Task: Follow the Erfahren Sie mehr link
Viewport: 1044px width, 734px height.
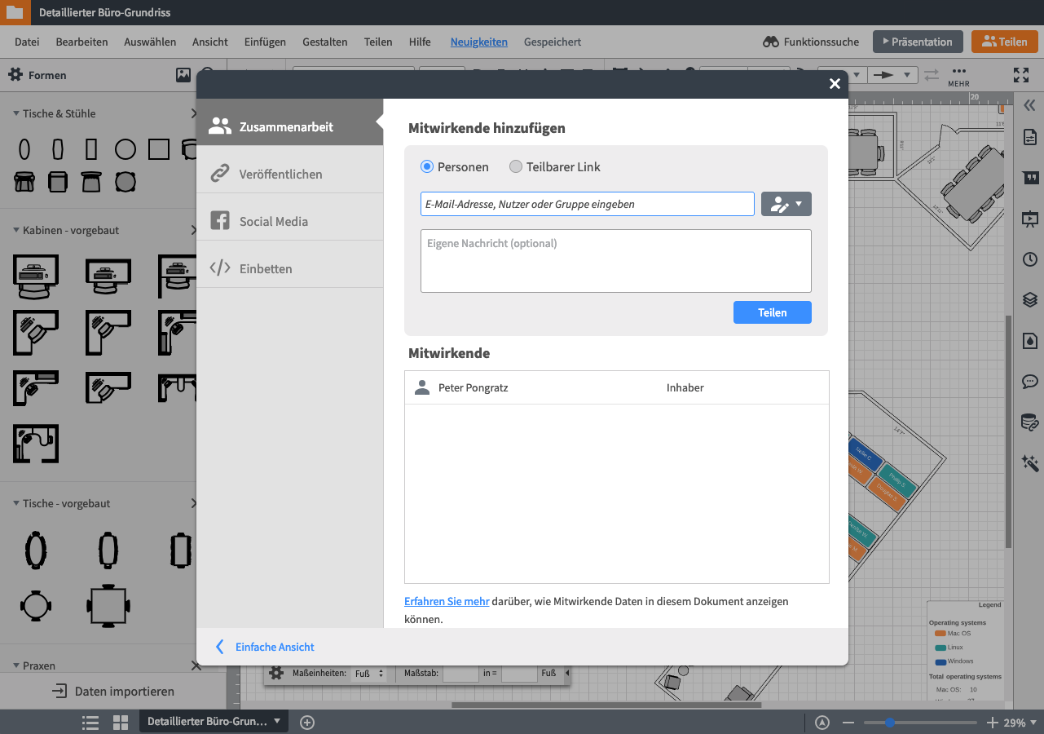Action: [x=447, y=602]
